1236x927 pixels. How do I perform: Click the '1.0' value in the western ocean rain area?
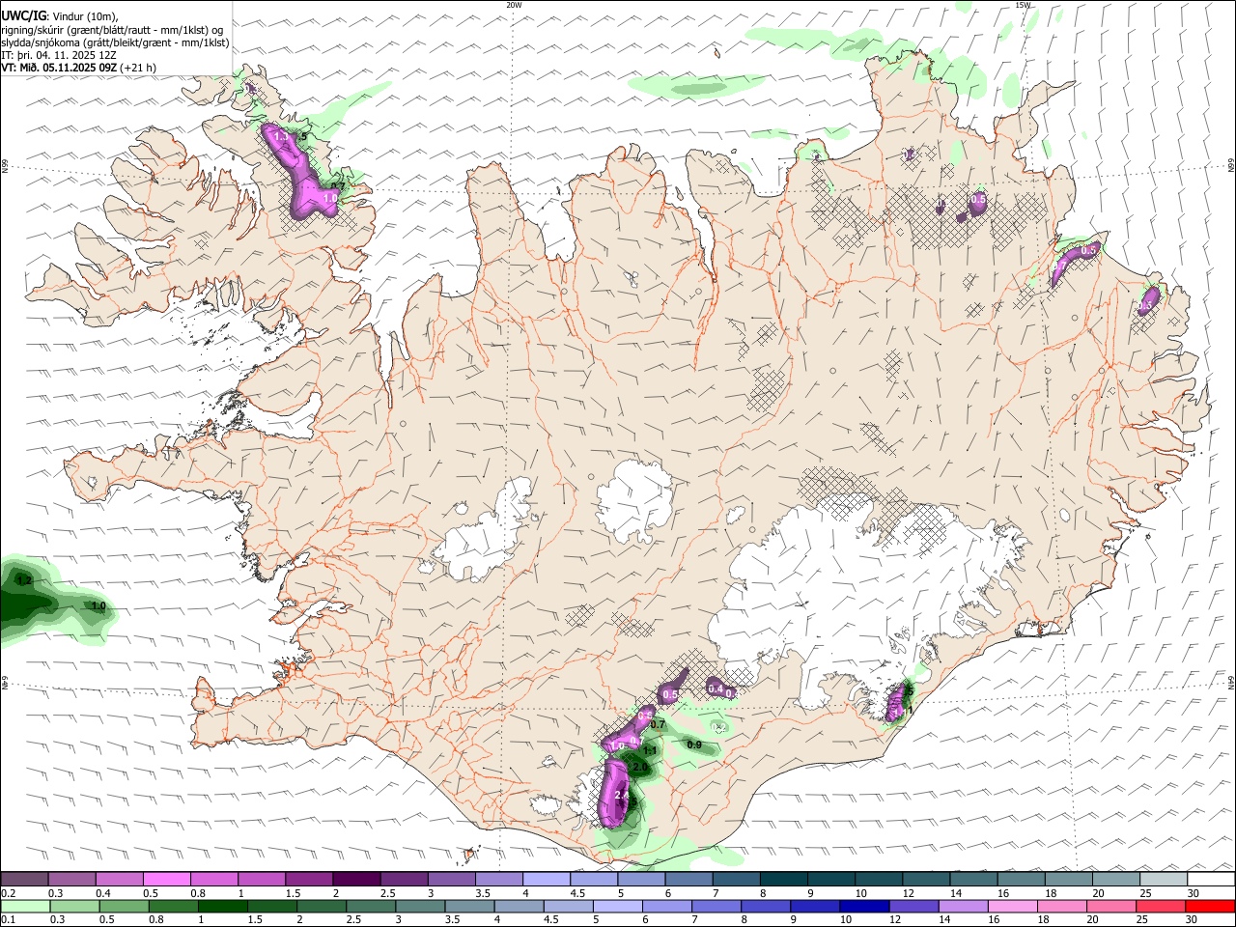pyautogui.click(x=98, y=605)
